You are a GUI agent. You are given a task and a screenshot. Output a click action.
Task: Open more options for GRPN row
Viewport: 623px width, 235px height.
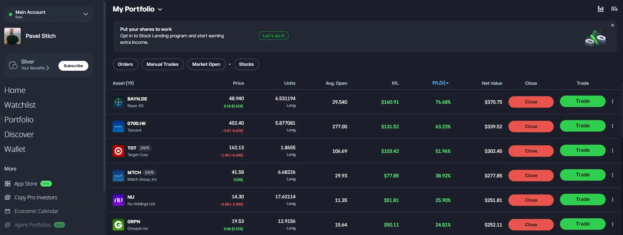tap(612, 224)
